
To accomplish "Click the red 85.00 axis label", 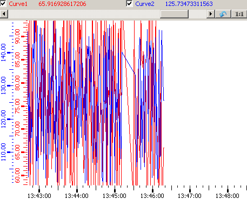I will click(x=17, y=59).
